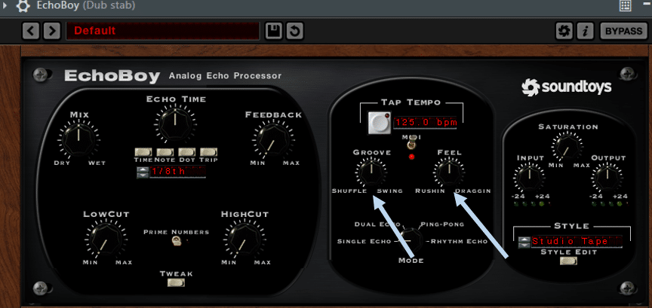Enable the DOT button
The width and height of the screenshot is (652, 308).
pyautogui.click(x=186, y=152)
